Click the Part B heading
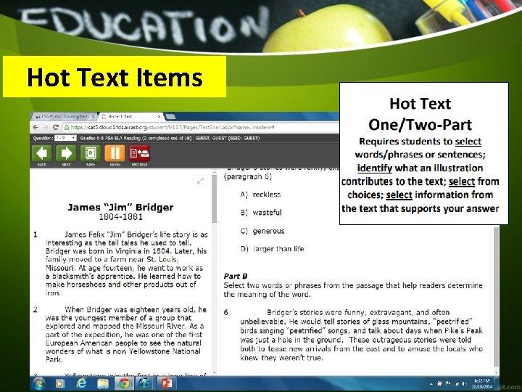 [x=236, y=277]
